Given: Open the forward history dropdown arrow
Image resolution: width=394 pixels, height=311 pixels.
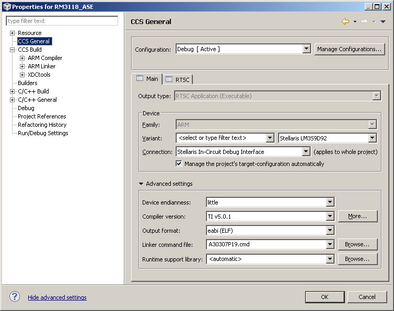Looking at the screenshot, I should [374, 22].
